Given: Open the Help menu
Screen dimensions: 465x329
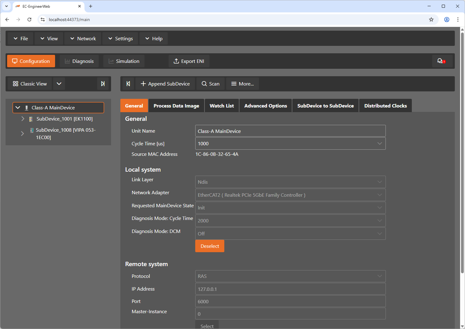Looking at the screenshot, I should pos(153,38).
